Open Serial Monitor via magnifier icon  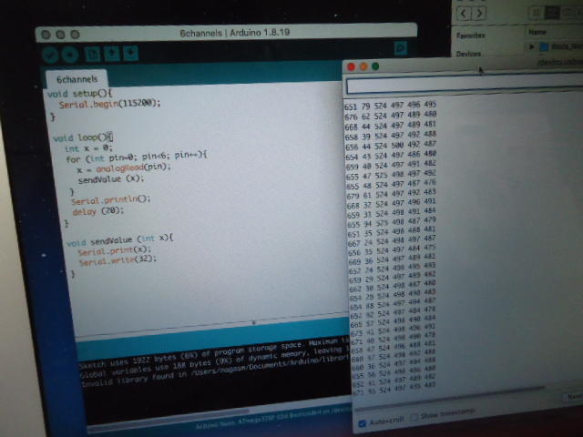[401, 48]
